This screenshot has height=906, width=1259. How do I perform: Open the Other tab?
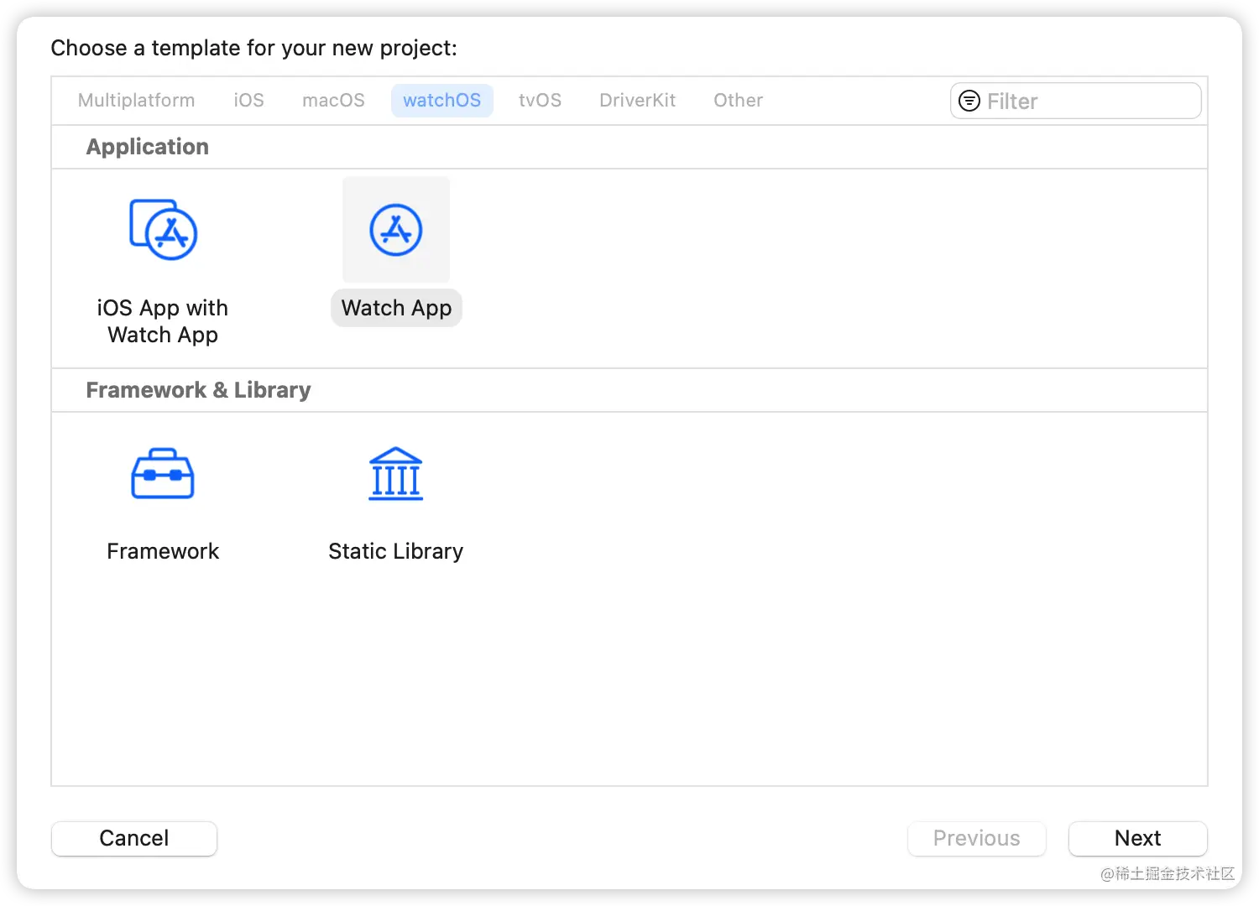coord(738,101)
